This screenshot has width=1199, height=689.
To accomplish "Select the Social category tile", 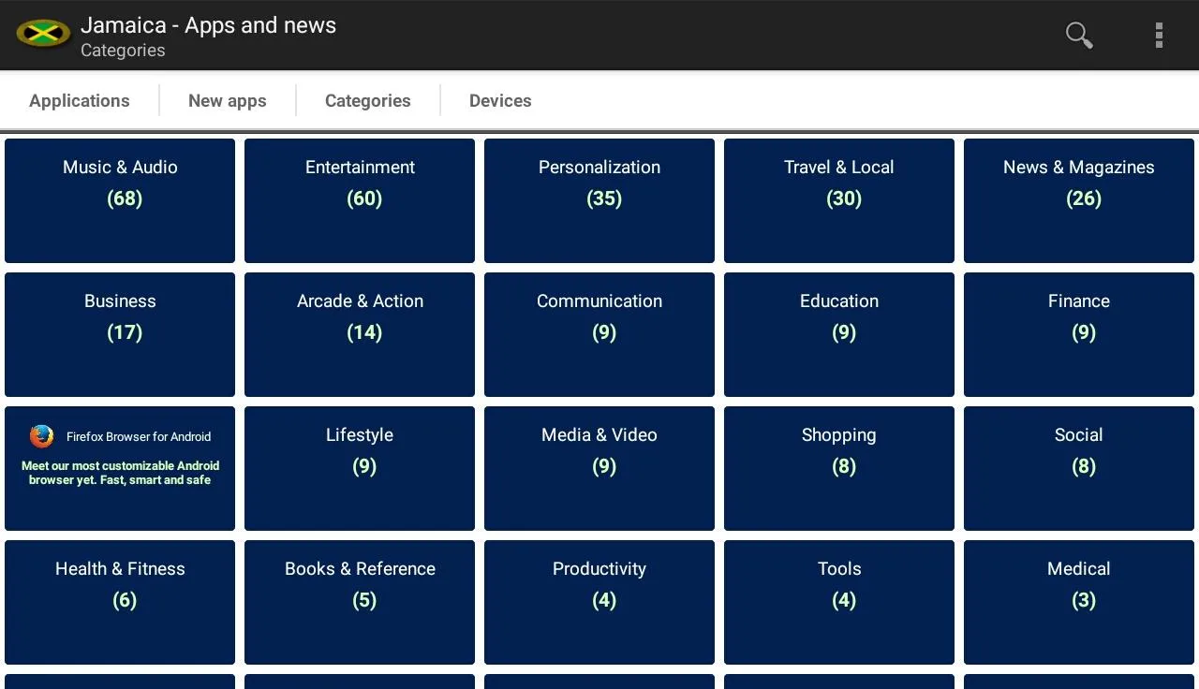I will (x=1079, y=468).
